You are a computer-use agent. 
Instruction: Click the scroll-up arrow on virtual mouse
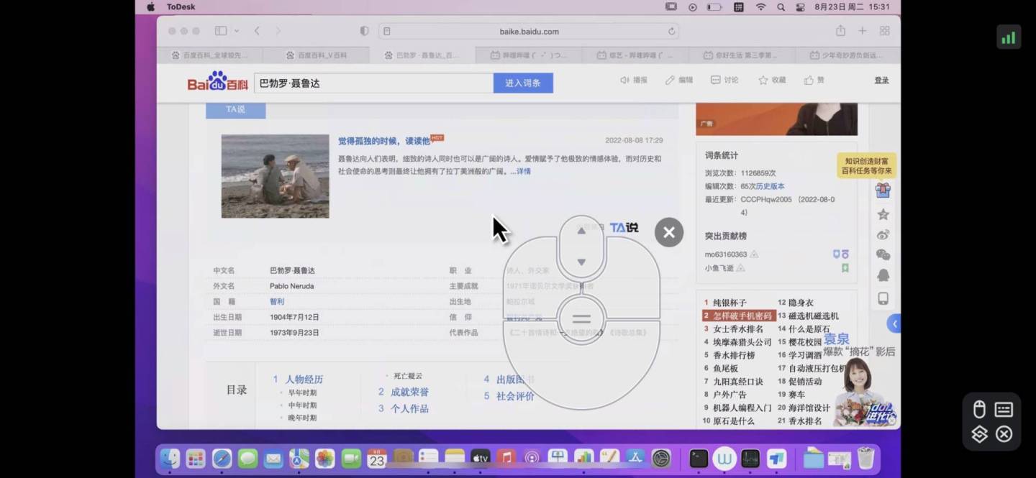(x=581, y=231)
